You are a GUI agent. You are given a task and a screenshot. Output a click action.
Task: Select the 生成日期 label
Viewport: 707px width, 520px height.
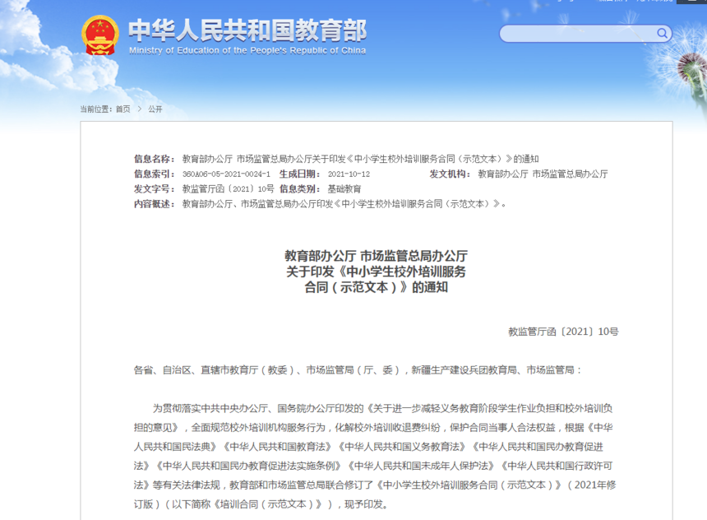pyautogui.click(x=300, y=174)
